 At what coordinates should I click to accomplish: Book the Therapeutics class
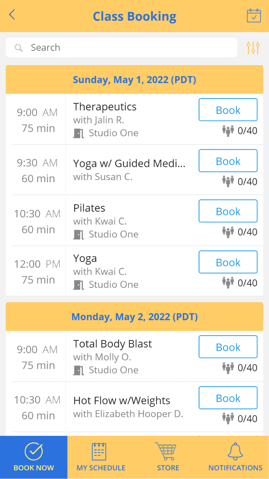(x=228, y=110)
